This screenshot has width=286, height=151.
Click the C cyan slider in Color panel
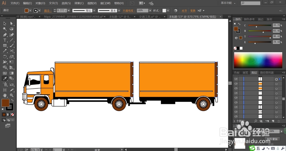pos(260,25)
